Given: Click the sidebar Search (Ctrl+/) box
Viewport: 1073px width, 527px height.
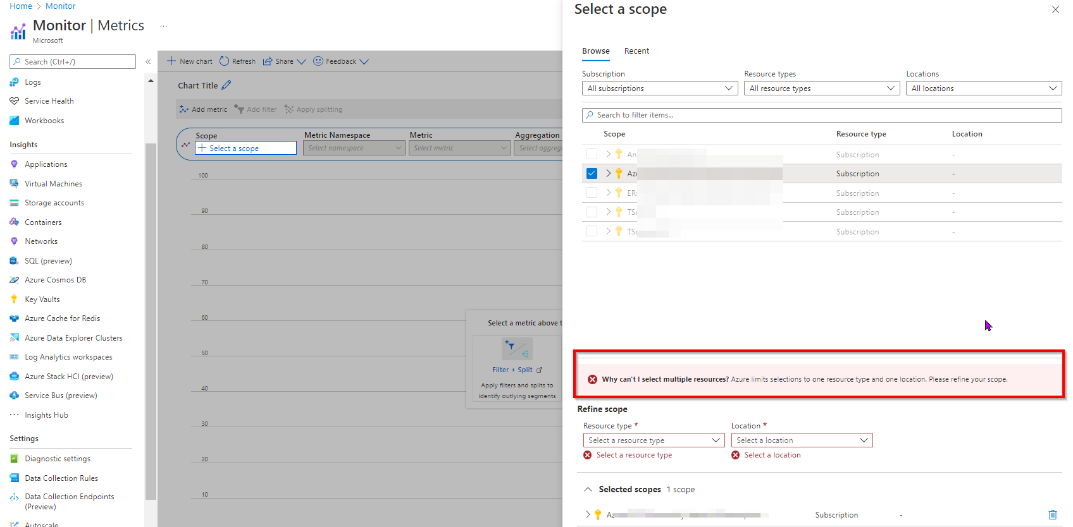Looking at the screenshot, I should [x=73, y=61].
